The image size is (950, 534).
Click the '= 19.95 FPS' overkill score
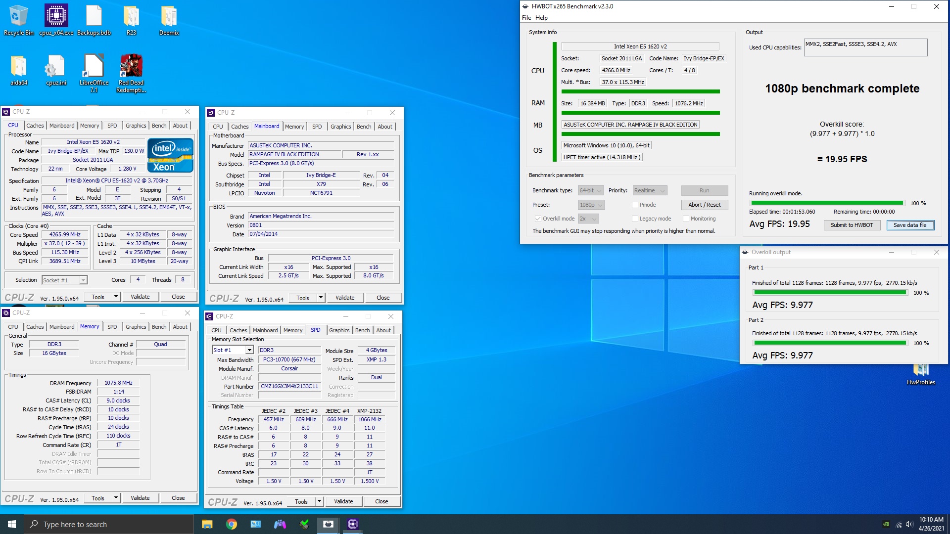pos(842,159)
